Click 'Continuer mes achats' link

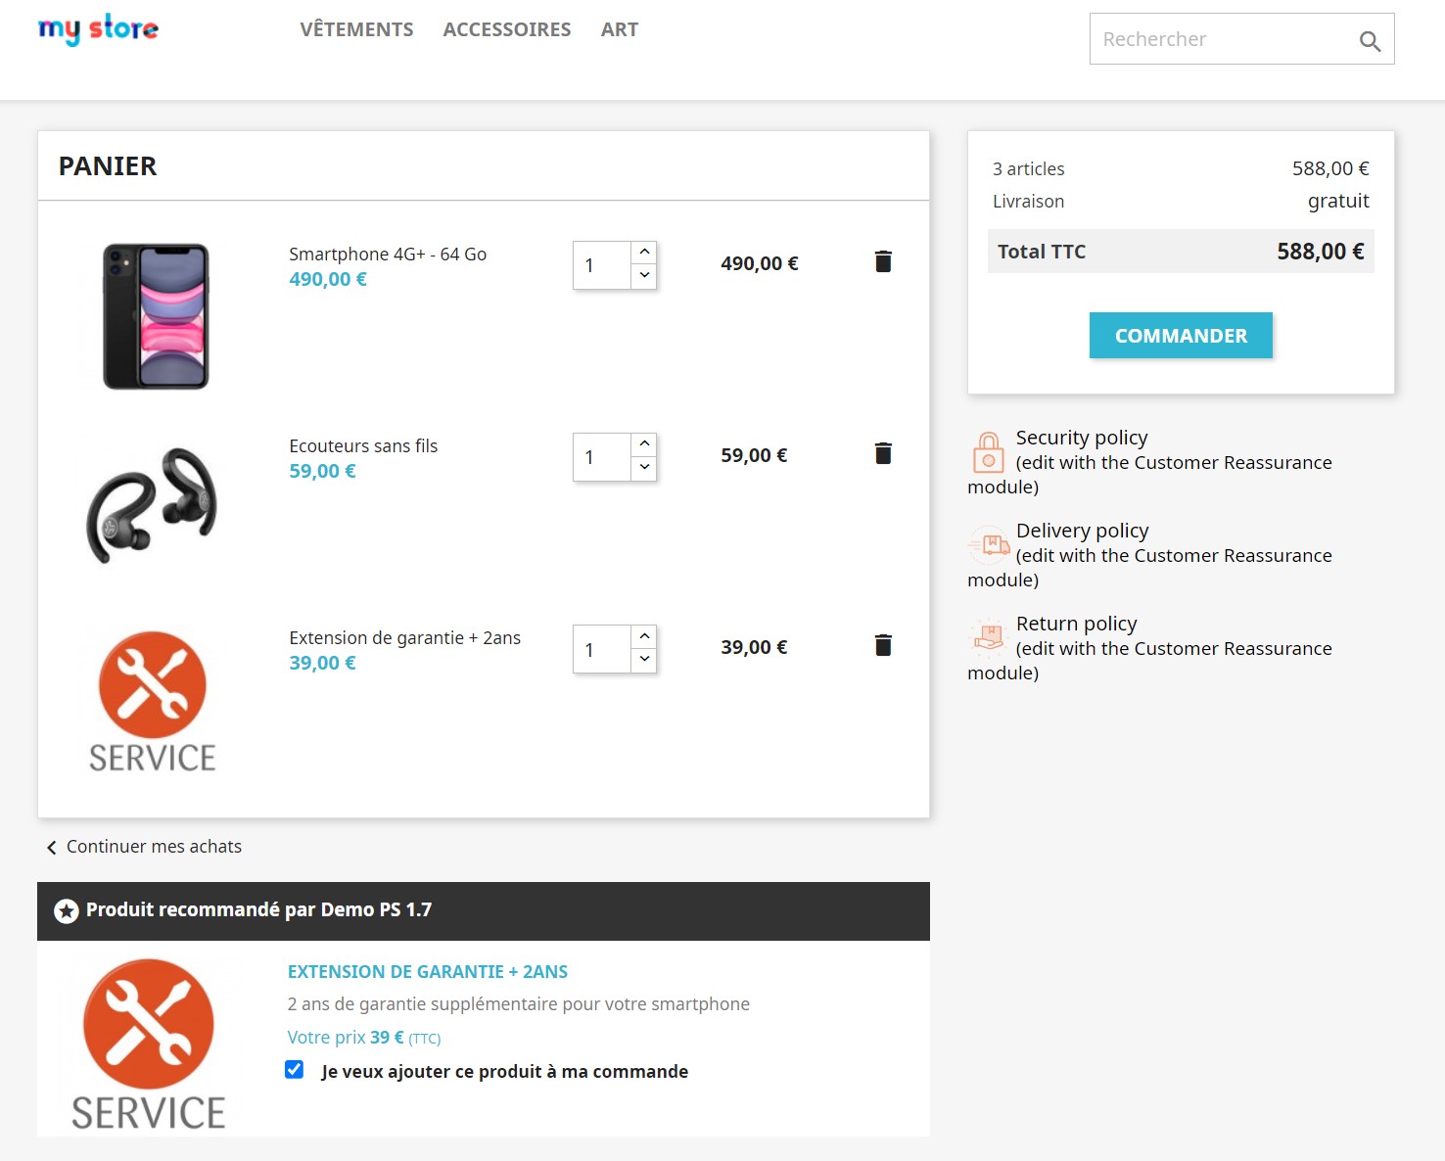154,846
